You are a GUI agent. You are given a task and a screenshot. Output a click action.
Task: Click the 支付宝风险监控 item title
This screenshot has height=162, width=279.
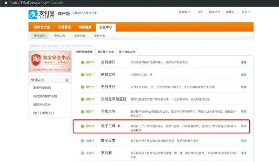(x=114, y=99)
